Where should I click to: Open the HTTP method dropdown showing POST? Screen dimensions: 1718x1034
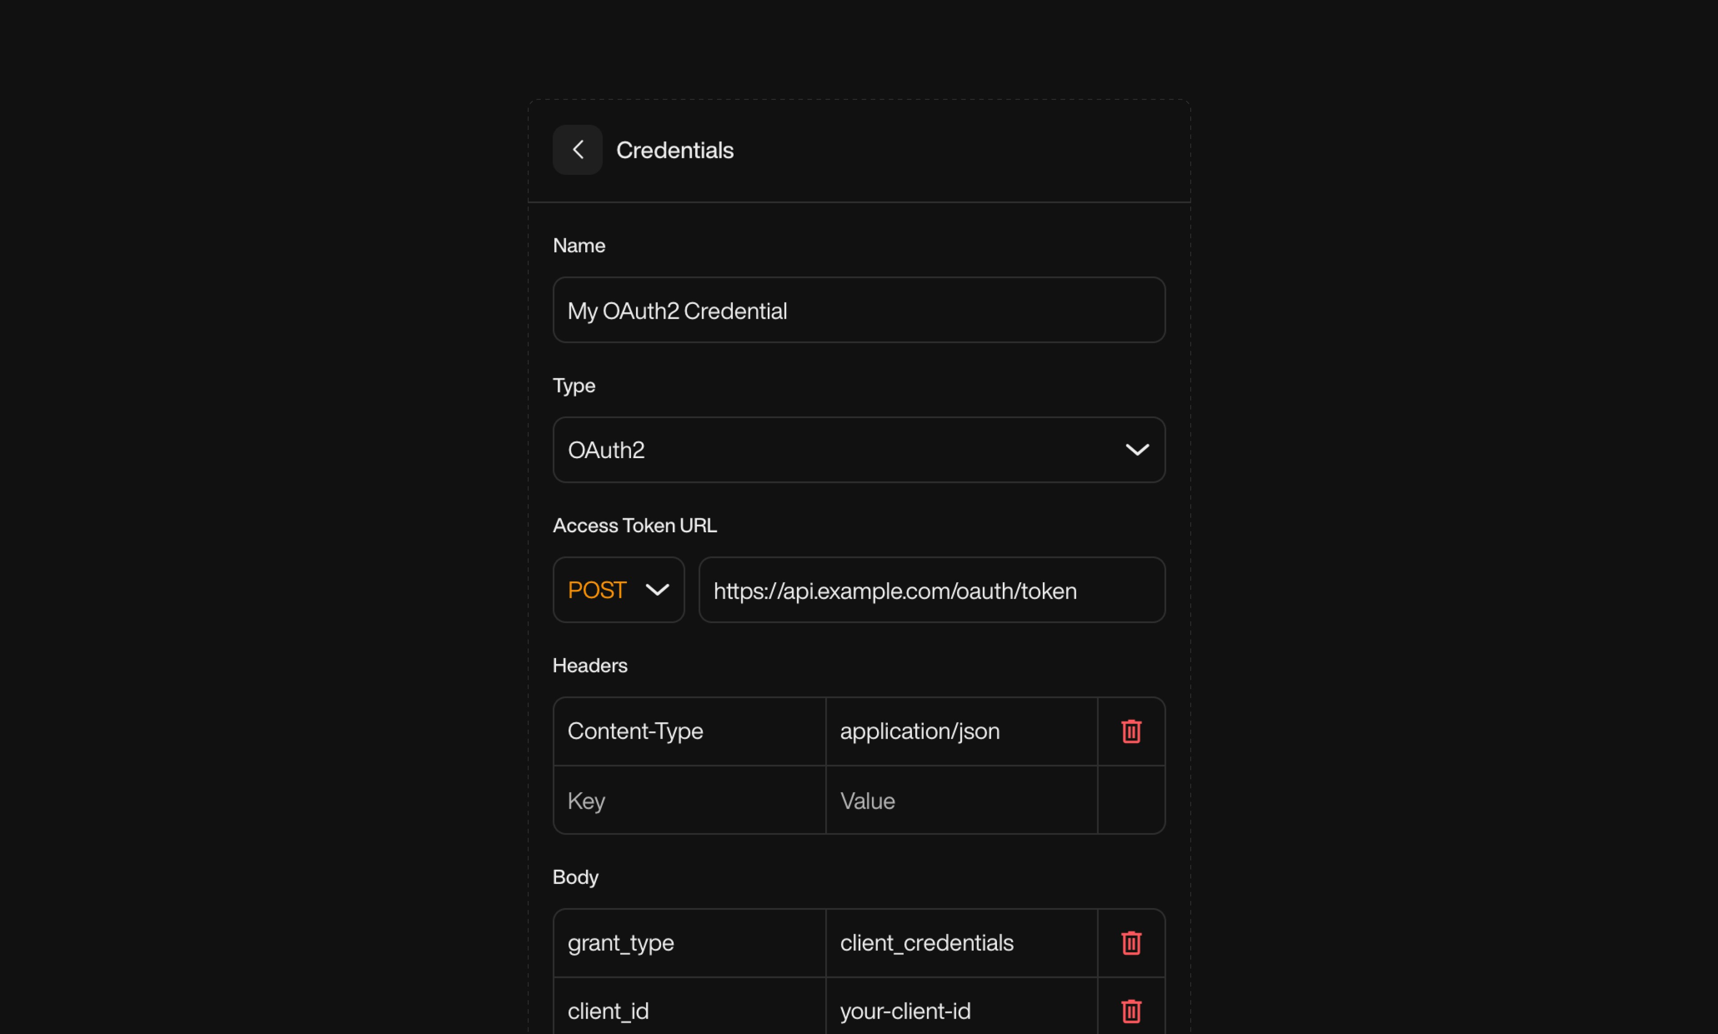pos(618,589)
